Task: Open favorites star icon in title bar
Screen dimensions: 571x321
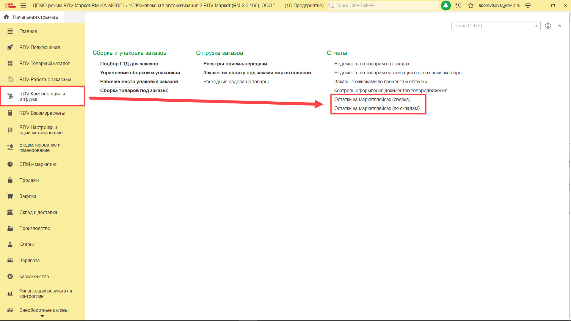Action: (x=470, y=5)
